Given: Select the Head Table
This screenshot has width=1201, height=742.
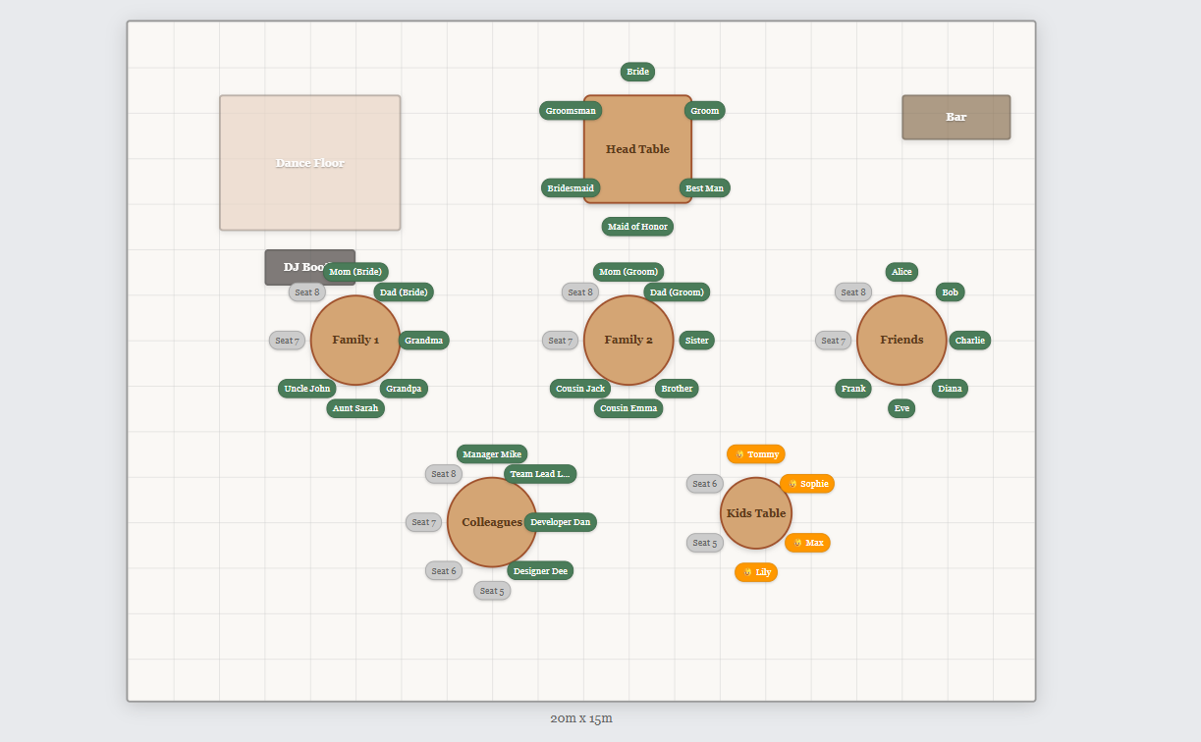Looking at the screenshot, I should [636, 149].
